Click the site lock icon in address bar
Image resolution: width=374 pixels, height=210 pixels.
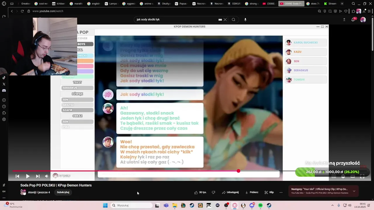pyautogui.click(x=29, y=11)
